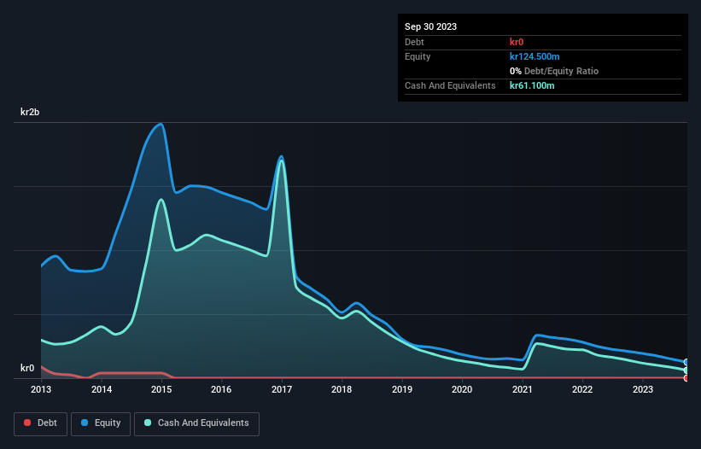Click the kr61.100m cash value
Screen dimensions: 701x449
pos(532,85)
